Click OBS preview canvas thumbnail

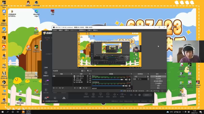[x=109, y=50]
